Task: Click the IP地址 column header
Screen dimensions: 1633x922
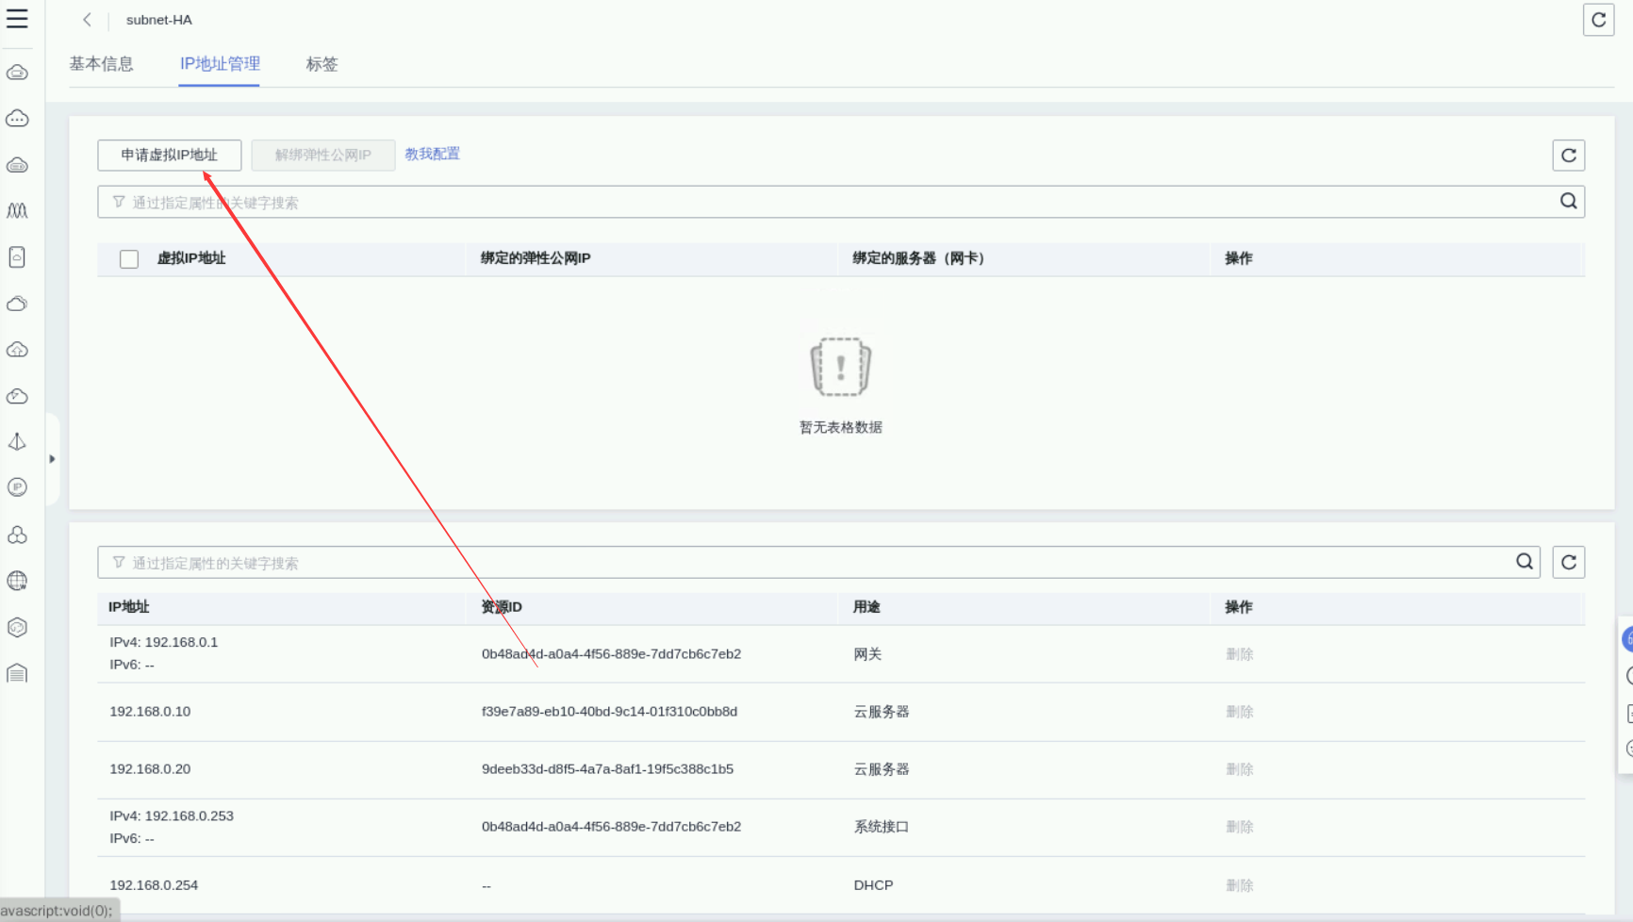Action: [129, 607]
